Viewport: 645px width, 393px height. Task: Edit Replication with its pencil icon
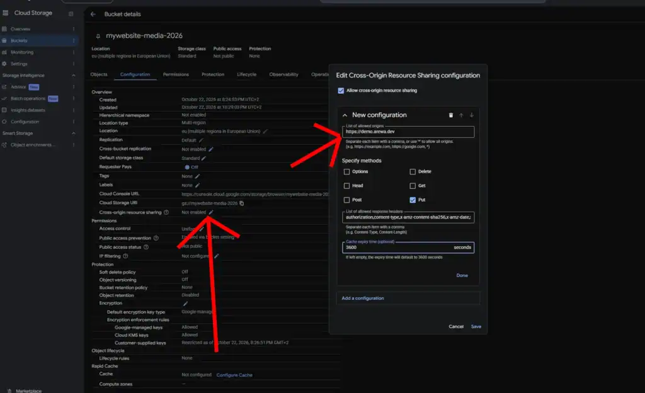201,140
